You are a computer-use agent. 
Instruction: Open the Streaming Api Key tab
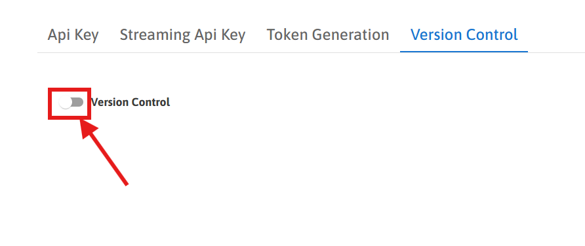[x=182, y=35]
